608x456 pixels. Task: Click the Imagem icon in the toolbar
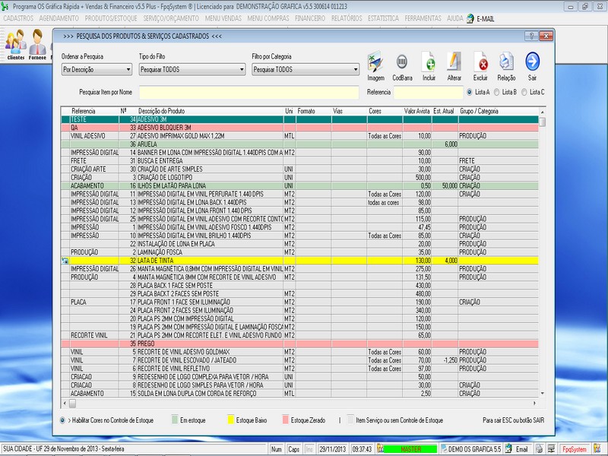coord(375,62)
